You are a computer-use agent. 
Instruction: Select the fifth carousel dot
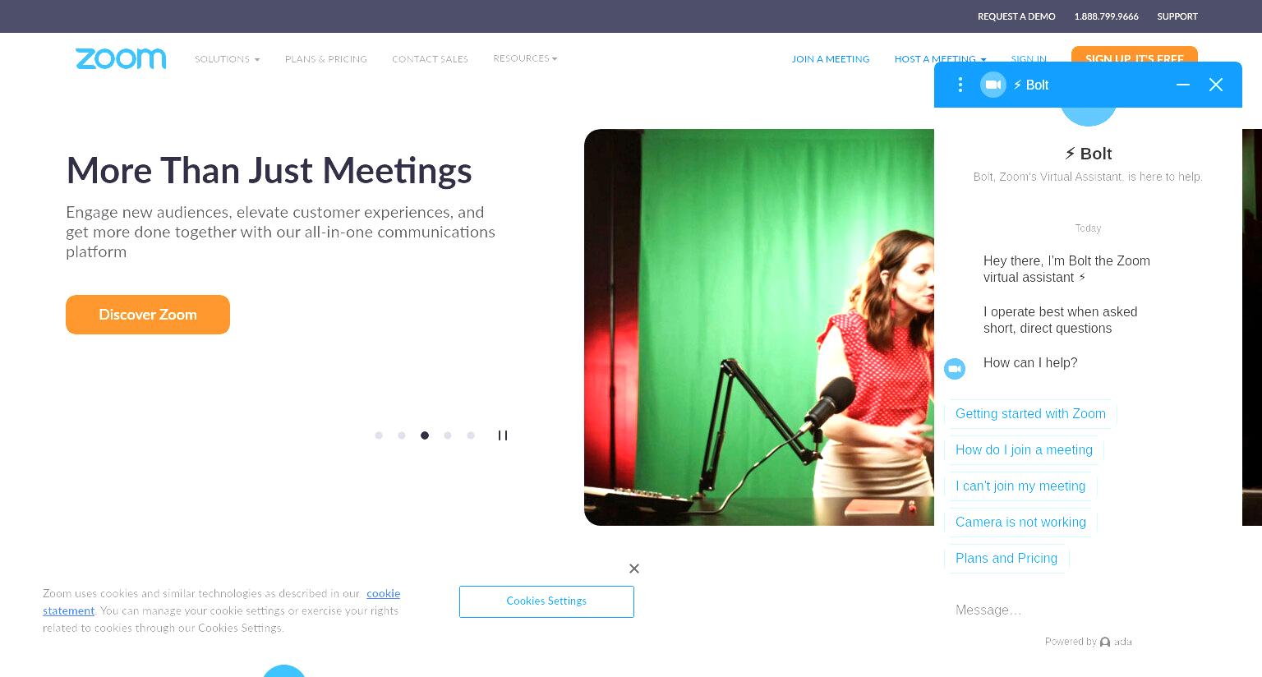471,435
